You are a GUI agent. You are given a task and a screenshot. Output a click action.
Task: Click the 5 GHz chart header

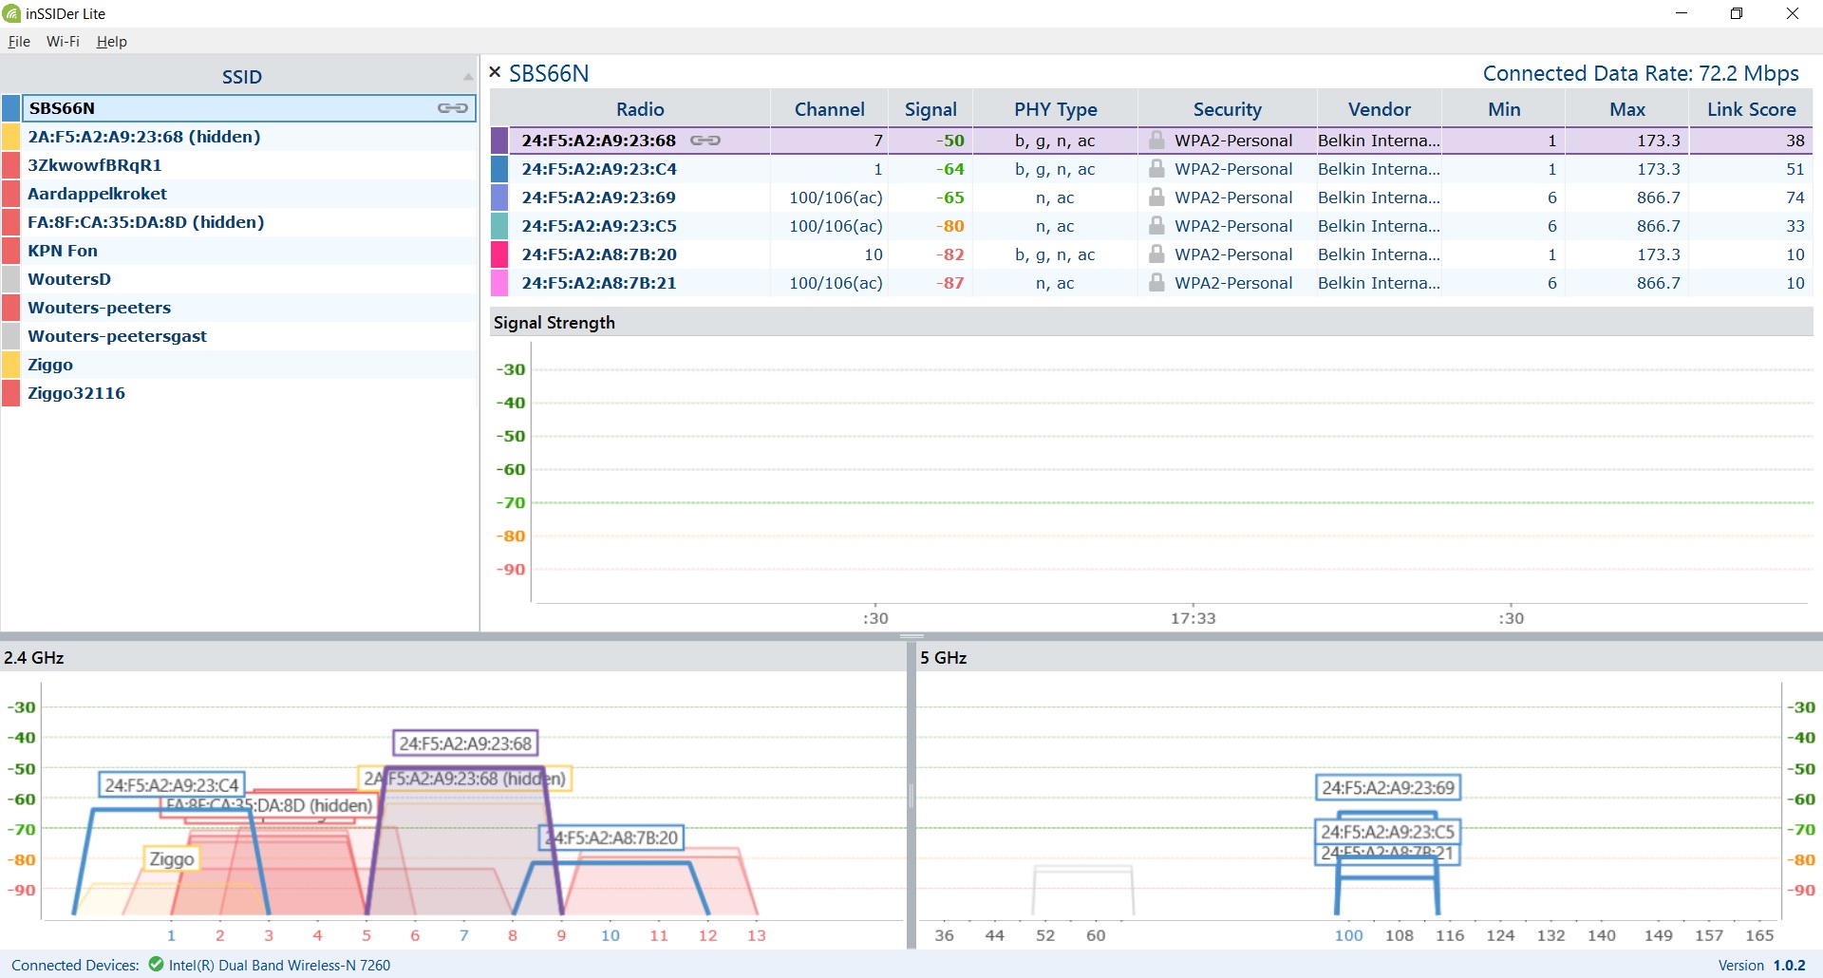point(1369,657)
